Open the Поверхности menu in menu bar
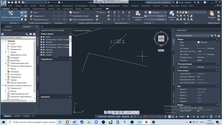The image size is (222, 125). 67,6
